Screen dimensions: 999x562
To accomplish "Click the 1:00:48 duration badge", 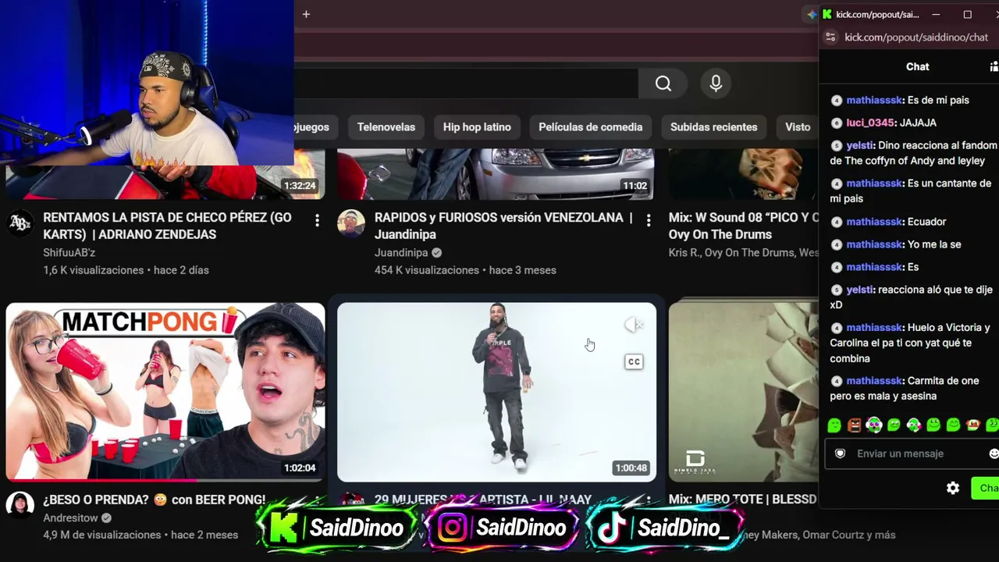I will (631, 468).
